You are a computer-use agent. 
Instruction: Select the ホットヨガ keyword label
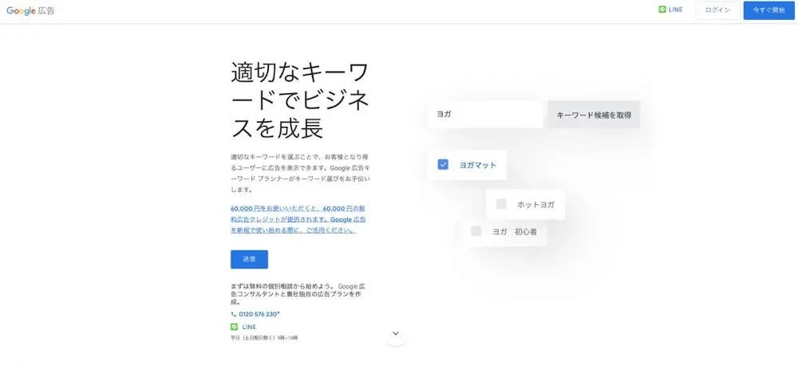click(x=535, y=205)
